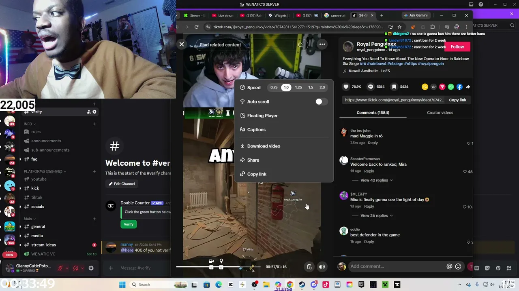Image resolution: width=519 pixels, height=291 pixels.
Task: Open the Ask Gemini button
Action: 416,15
